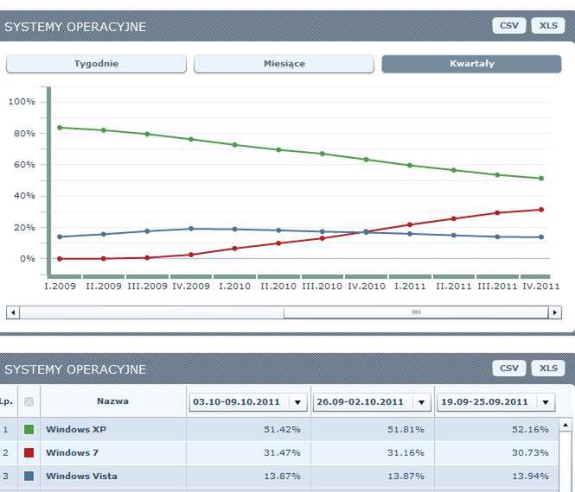
Task: Click the 31.16% Windows 7 value
Action: coord(406,453)
